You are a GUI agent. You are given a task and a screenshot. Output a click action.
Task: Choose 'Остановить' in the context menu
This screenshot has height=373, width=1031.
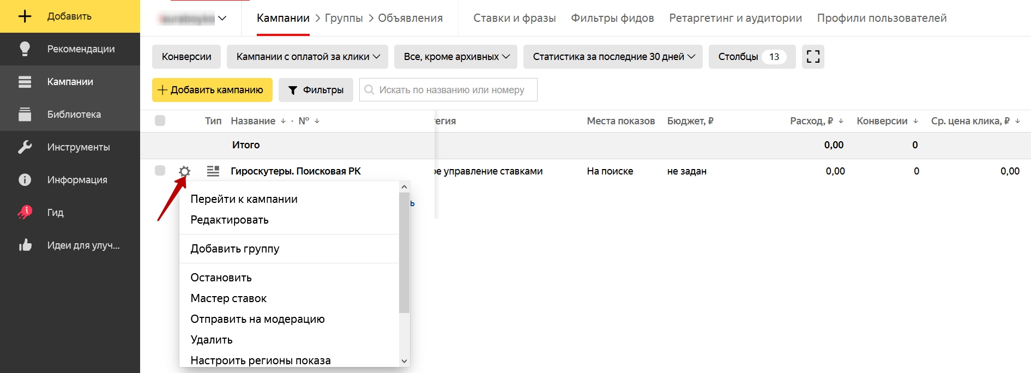221,278
